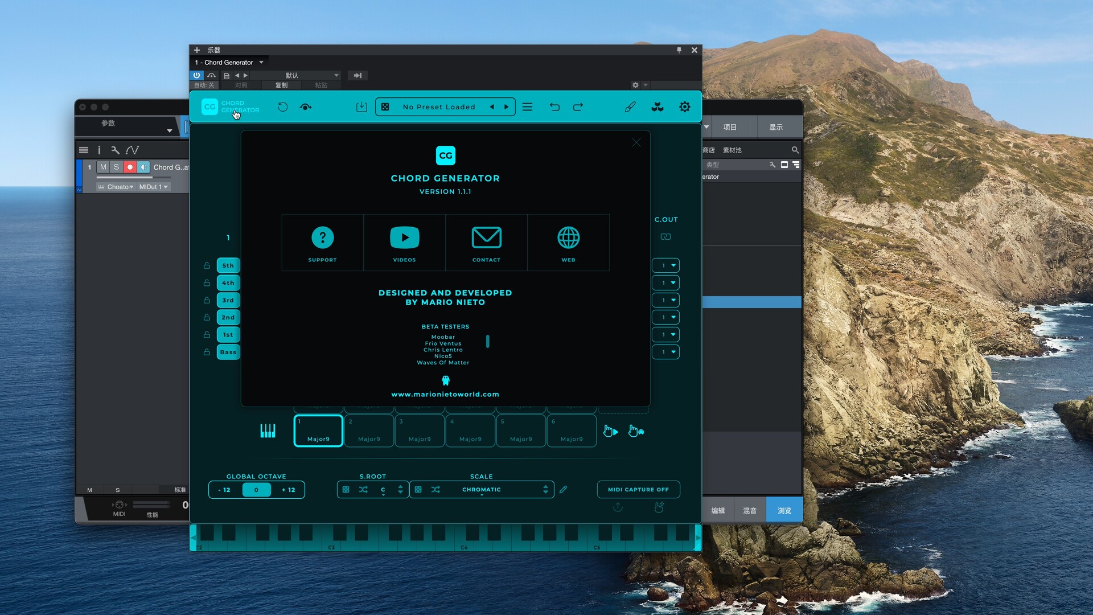Open the 1 - Chord Generator instrument dropdown

pos(229,63)
